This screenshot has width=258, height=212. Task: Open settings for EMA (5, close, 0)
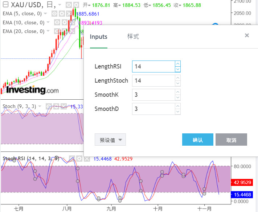click(62, 14)
